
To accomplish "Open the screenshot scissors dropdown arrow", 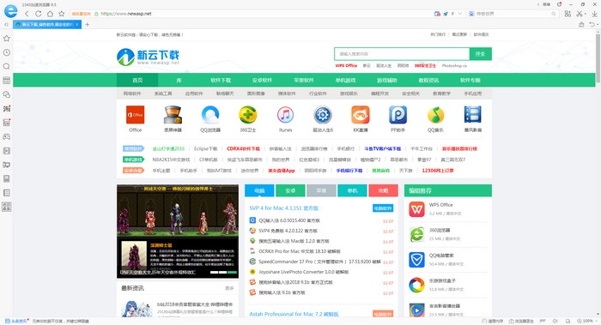I will click(586, 14).
